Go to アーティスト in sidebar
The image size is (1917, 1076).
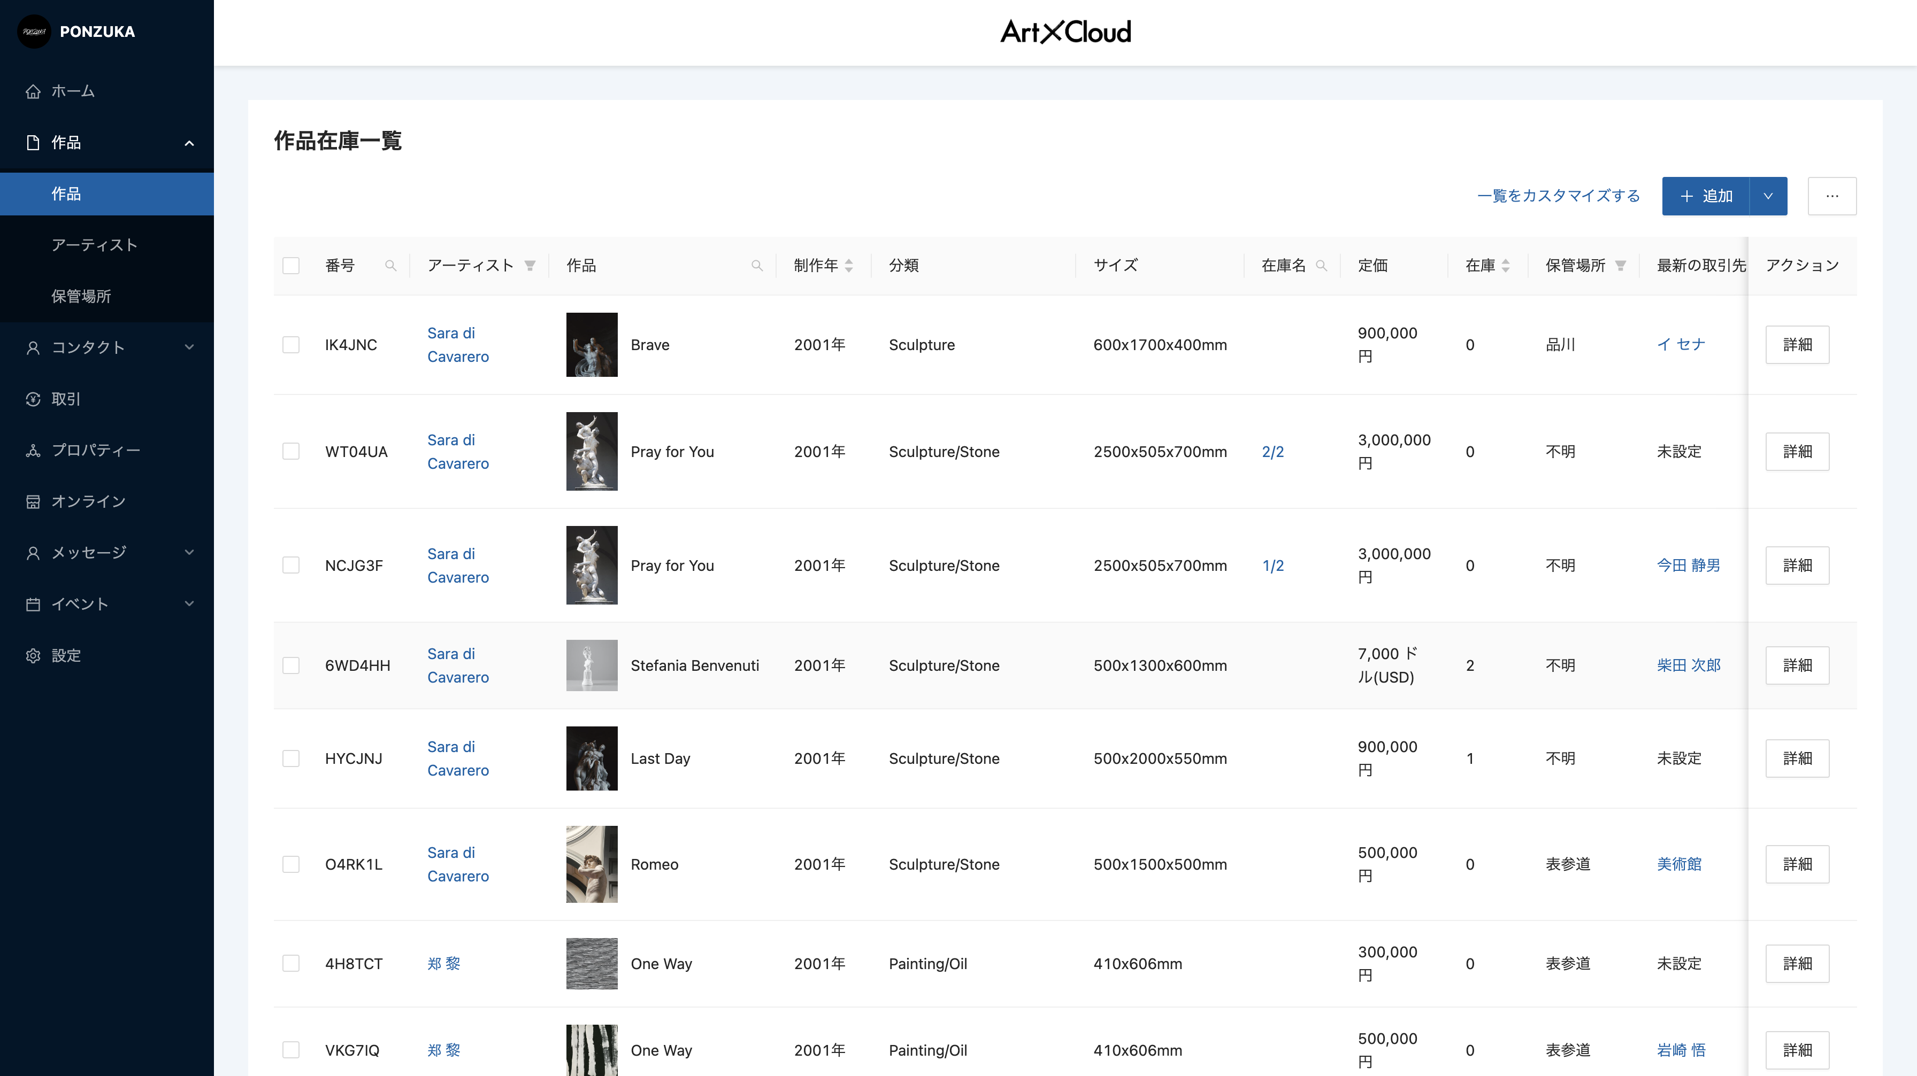point(95,245)
